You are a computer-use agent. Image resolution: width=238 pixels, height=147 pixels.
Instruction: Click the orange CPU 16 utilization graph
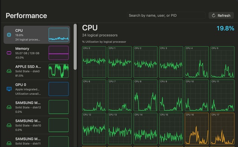[x=197, y=128]
